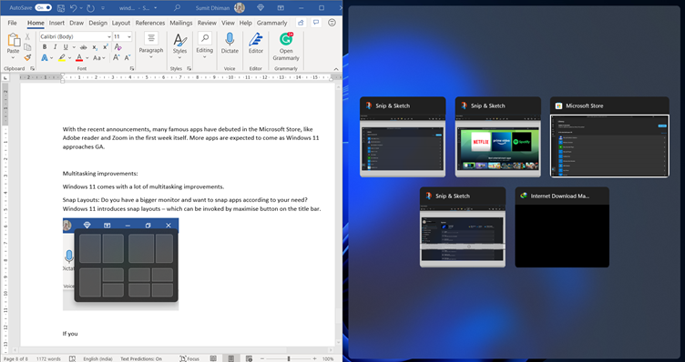This screenshot has height=362, width=685.
Task: Adjust the zoom slider handle
Action: coord(289,358)
